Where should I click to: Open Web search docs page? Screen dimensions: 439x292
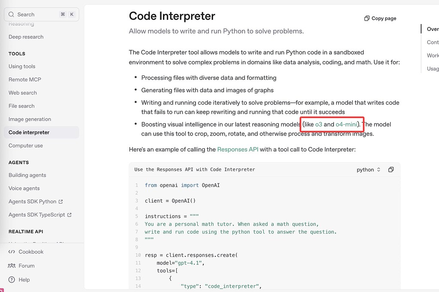click(x=23, y=93)
